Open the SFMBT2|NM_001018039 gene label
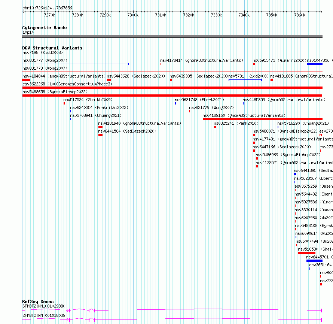Viewport: 333px width, 324px height. point(44,315)
